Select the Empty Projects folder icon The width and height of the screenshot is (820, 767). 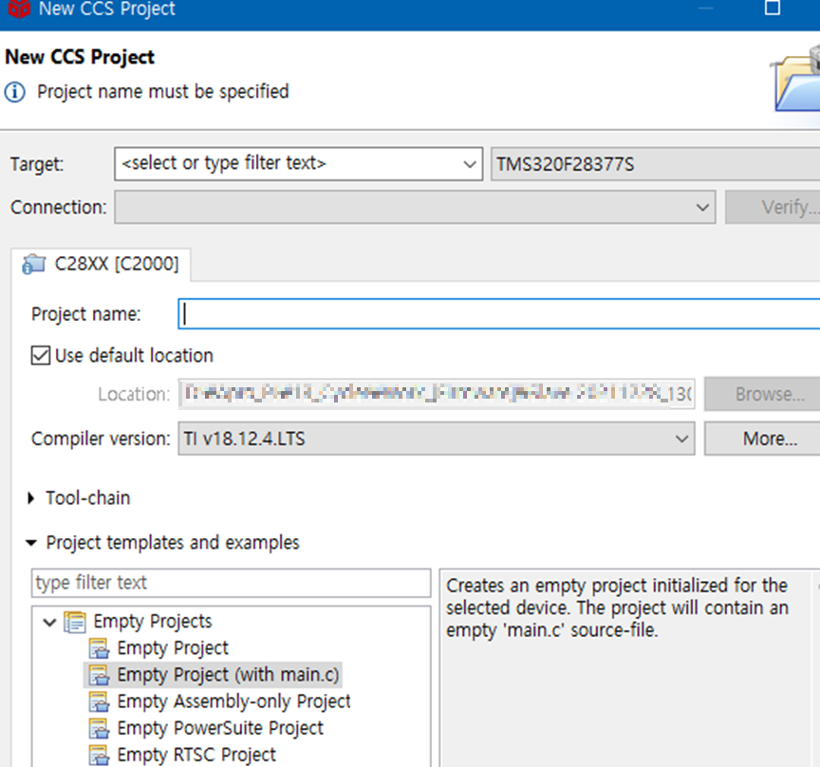75,622
